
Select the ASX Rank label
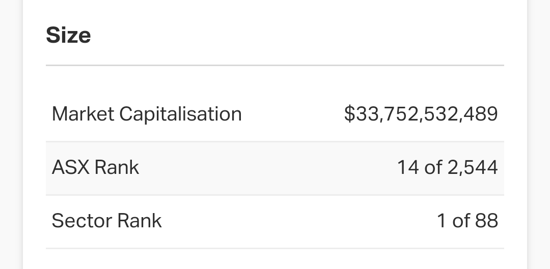point(95,167)
